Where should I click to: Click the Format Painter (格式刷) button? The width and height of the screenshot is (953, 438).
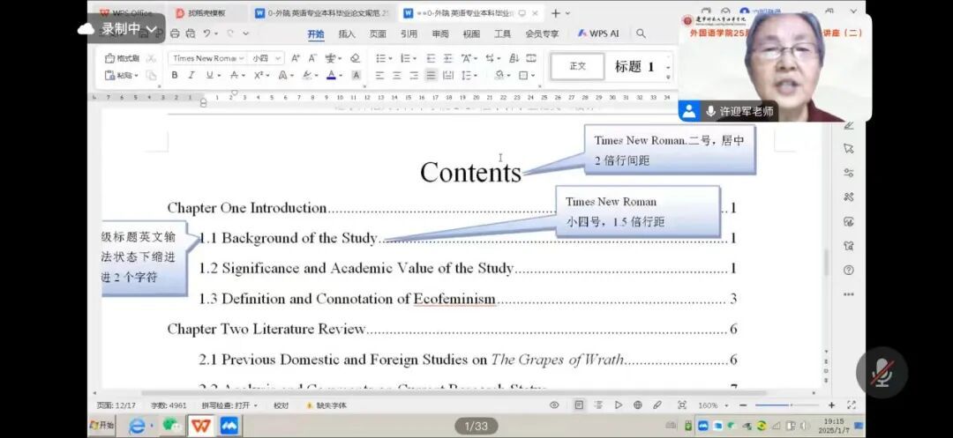[x=123, y=58]
